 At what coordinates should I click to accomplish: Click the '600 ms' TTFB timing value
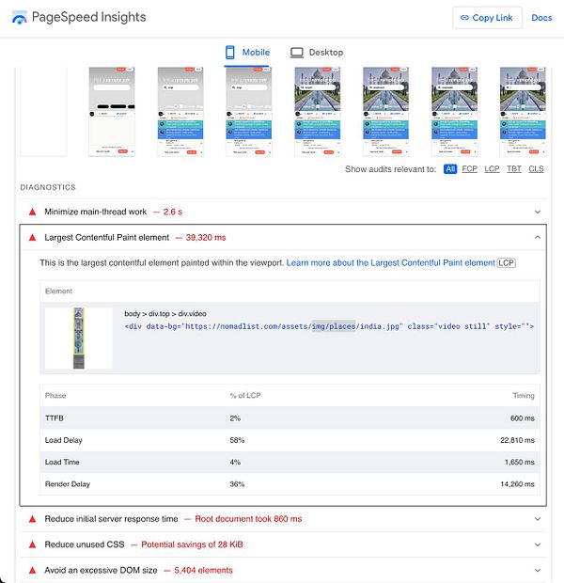(x=523, y=418)
